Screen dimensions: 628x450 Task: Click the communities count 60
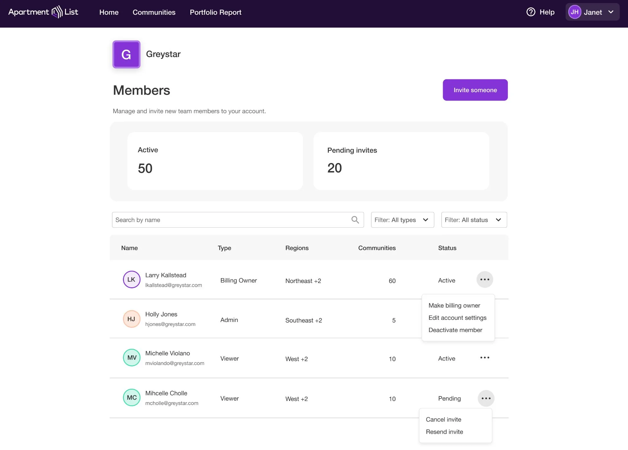392,281
